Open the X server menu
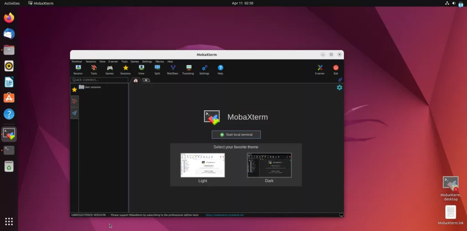Image resolution: width=467 pixels, height=231 pixels. tap(113, 62)
